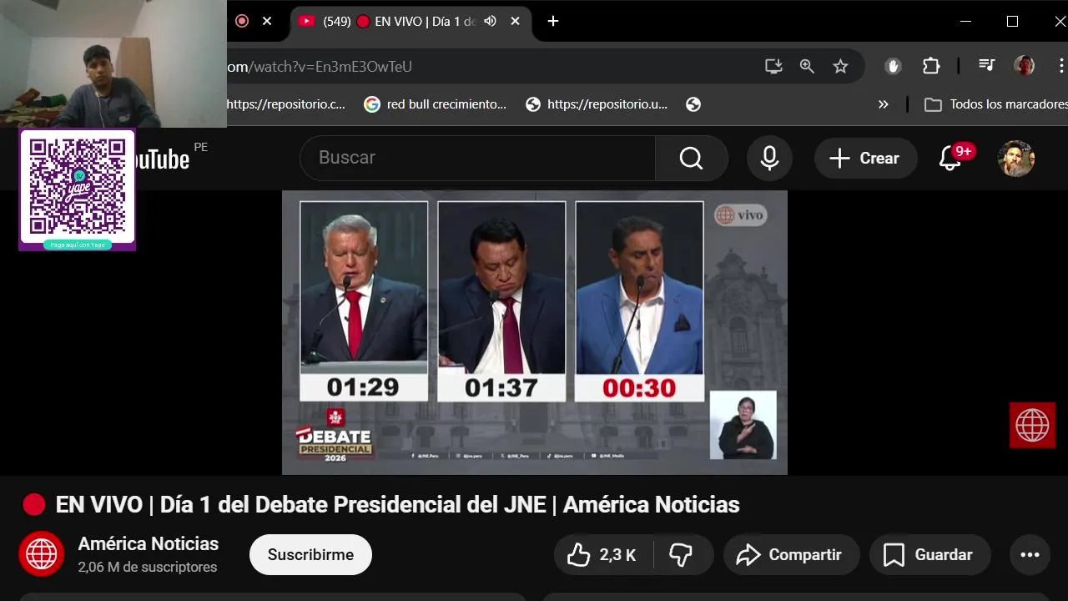Dislike the video with thumbs down
The image size is (1068, 601).
point(682,554)
